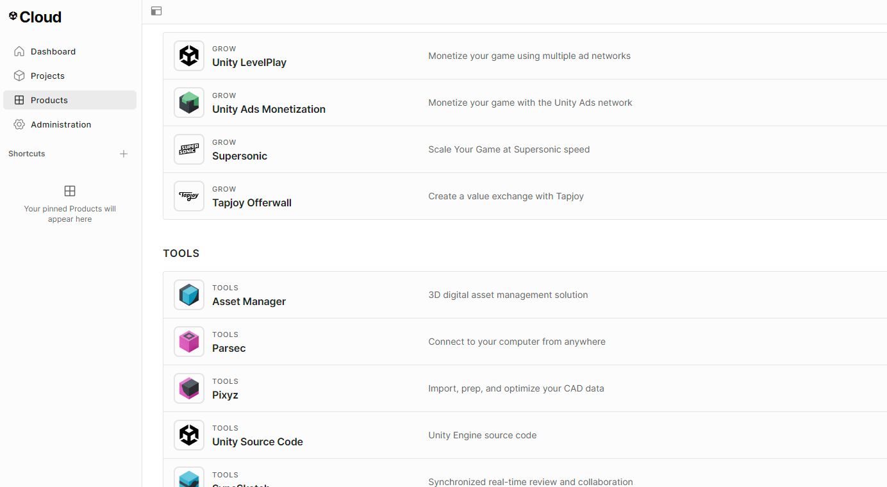
Task: Click 'Create a value exchange with Tapjoy'
Action: coord(506,196)
